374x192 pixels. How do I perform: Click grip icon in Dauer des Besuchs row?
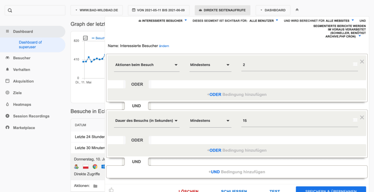pyautogui.click(x=355, y=120)
